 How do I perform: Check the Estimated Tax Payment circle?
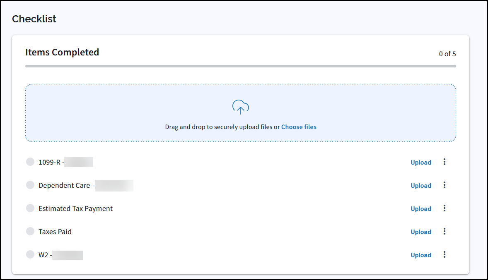[x=30, y=208]
